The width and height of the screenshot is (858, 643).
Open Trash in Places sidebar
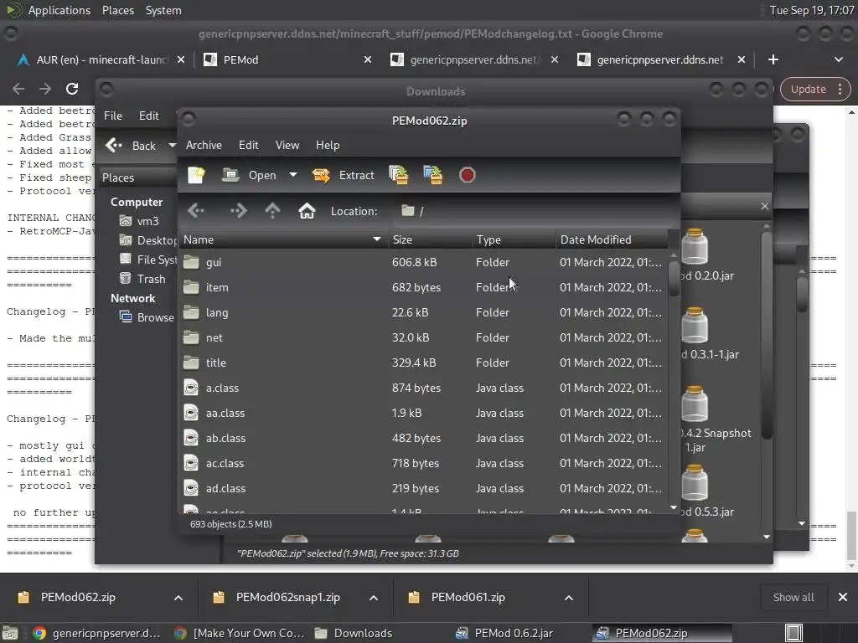142,279
